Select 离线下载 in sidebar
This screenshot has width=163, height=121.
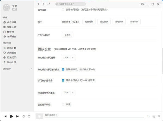click(11, 48)
